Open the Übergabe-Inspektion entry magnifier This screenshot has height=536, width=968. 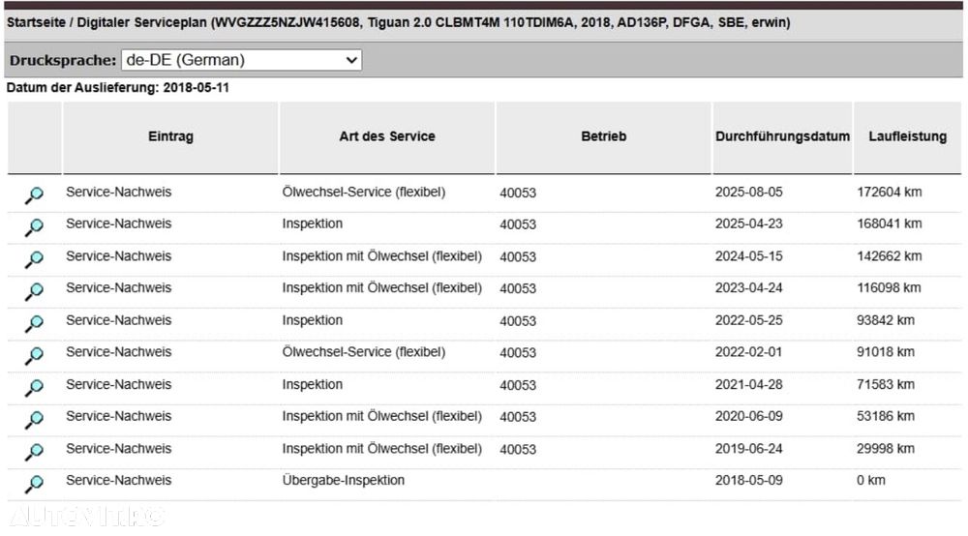(x=34, y=484)
